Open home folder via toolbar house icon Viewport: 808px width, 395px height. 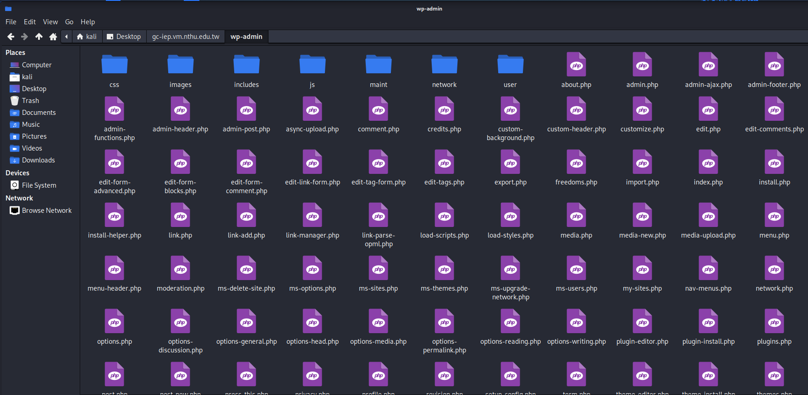click(53, 37)
